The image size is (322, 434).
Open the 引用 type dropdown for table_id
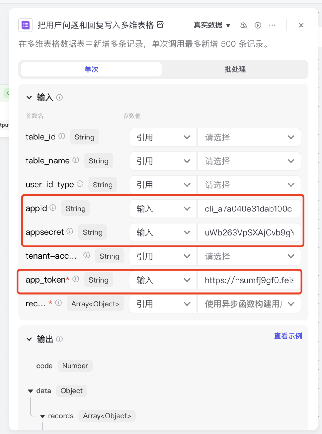163,137
